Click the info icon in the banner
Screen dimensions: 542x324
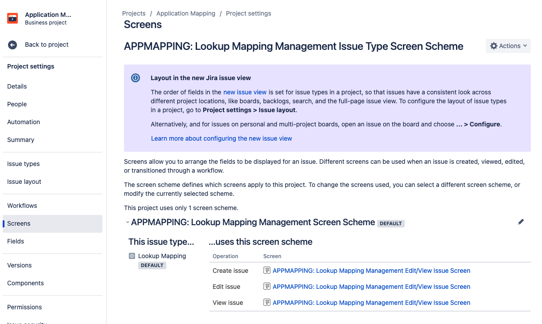136,77
